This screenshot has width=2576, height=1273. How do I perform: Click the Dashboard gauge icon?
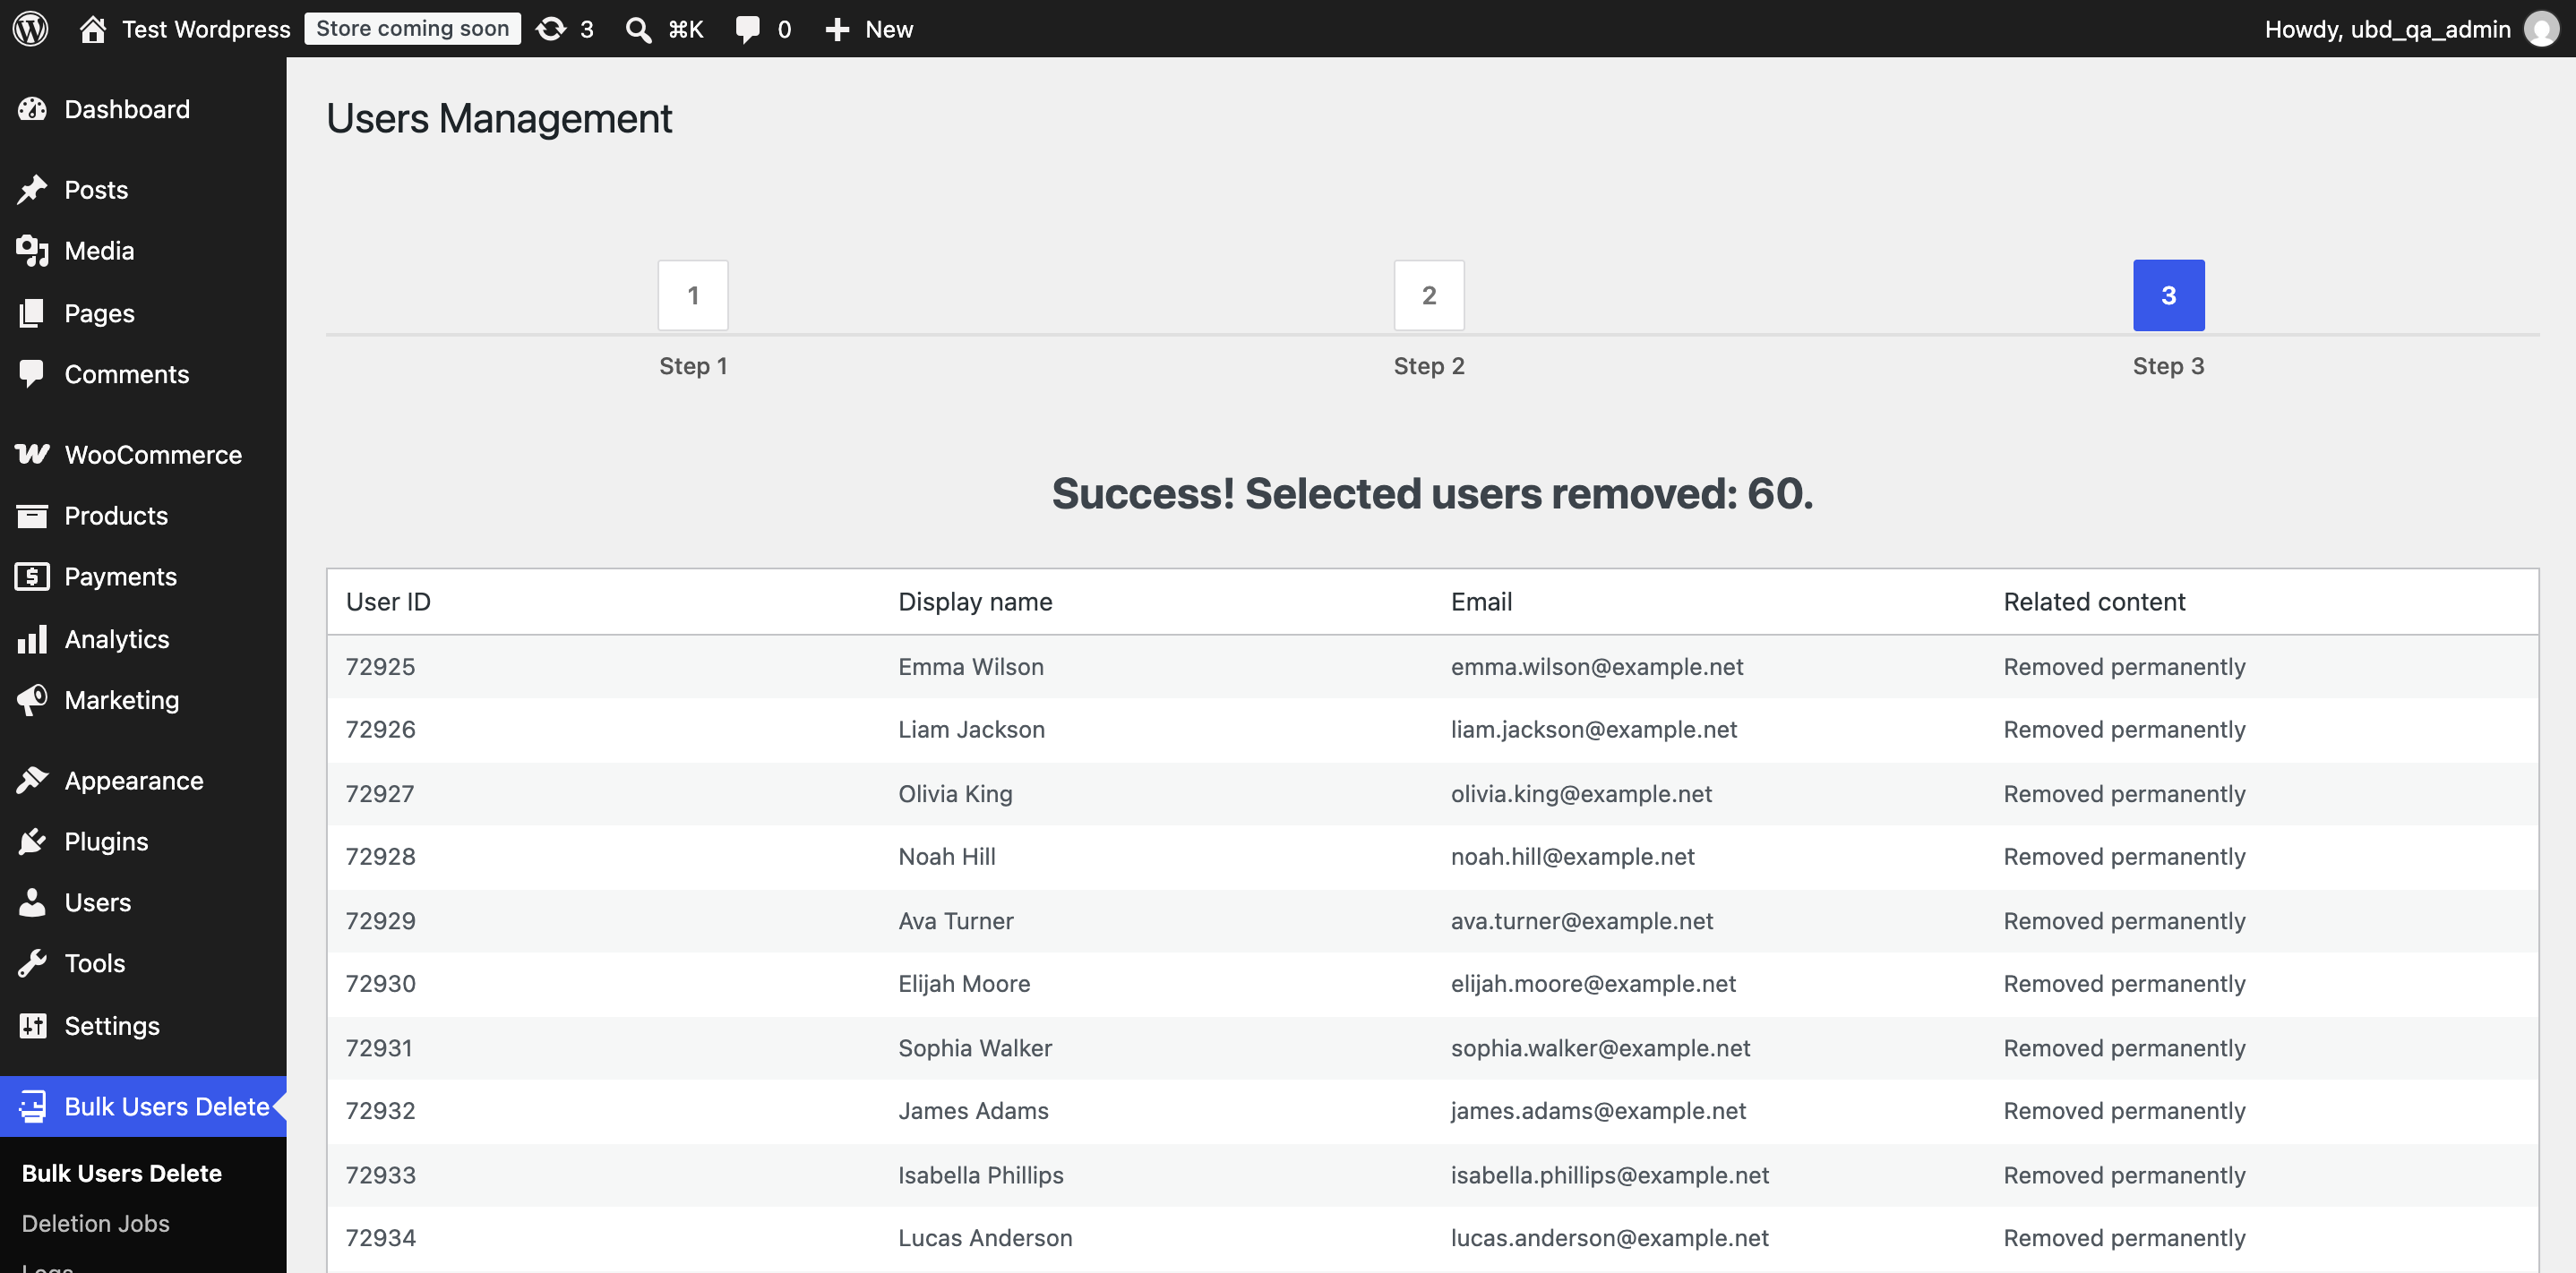(32, 109)
